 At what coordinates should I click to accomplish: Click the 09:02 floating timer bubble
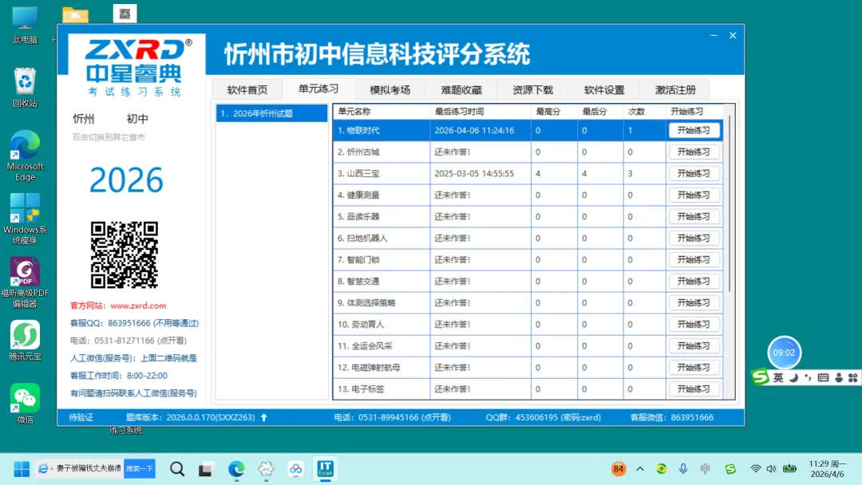coord(784,353)
